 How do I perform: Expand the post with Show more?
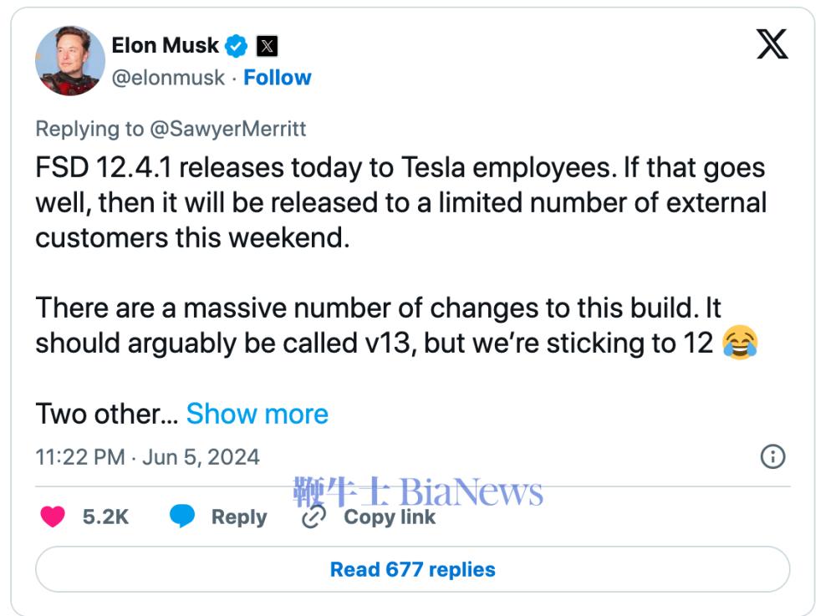[x=257, y=414]
